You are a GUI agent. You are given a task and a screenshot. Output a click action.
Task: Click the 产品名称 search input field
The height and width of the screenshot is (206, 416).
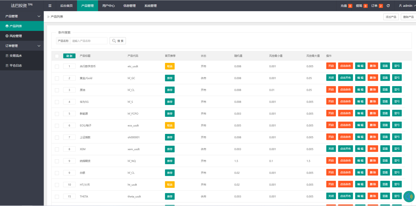[89, 41]
